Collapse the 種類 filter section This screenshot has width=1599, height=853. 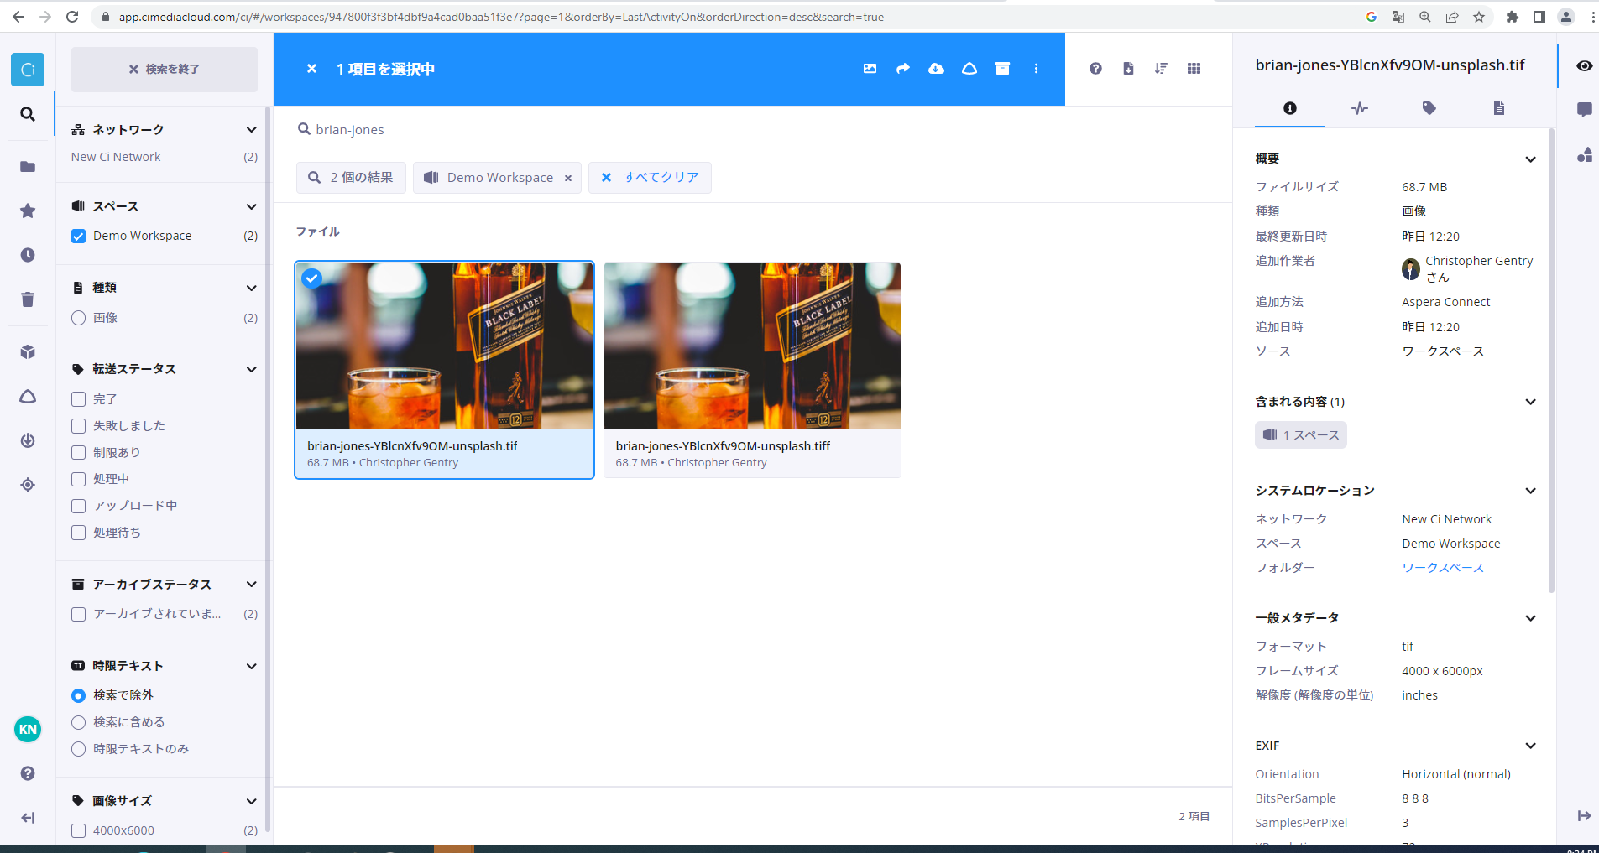click(251, 288)
